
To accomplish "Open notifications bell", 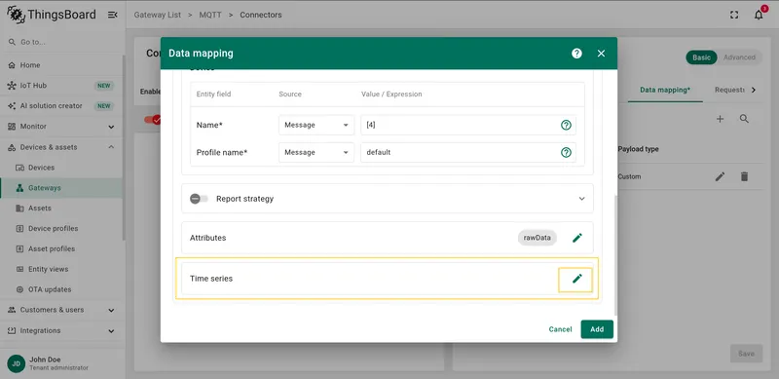I will [759, 15].
